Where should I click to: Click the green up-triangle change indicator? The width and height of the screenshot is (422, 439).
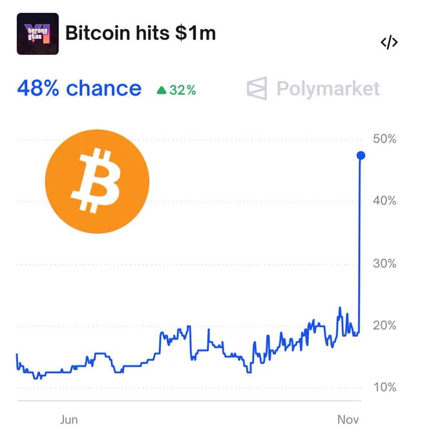[x=161, y=90]
